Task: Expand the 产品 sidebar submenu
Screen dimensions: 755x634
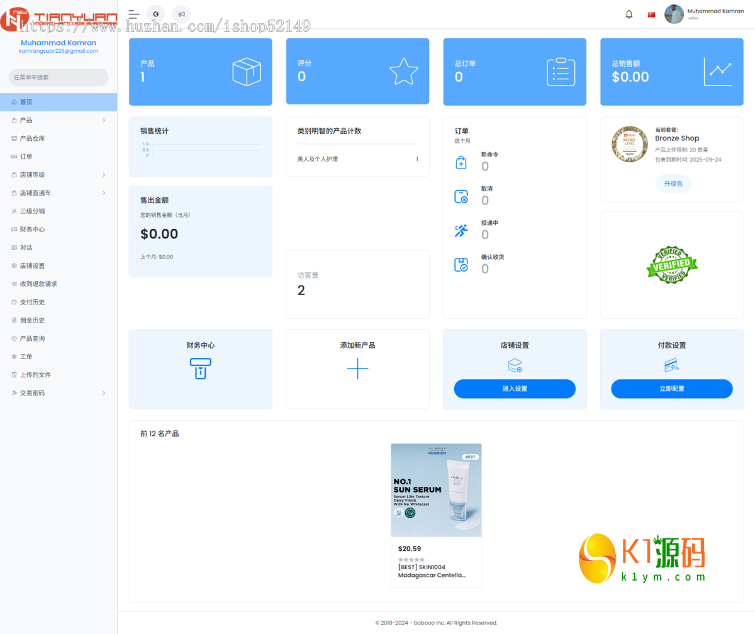Action: 59,120
